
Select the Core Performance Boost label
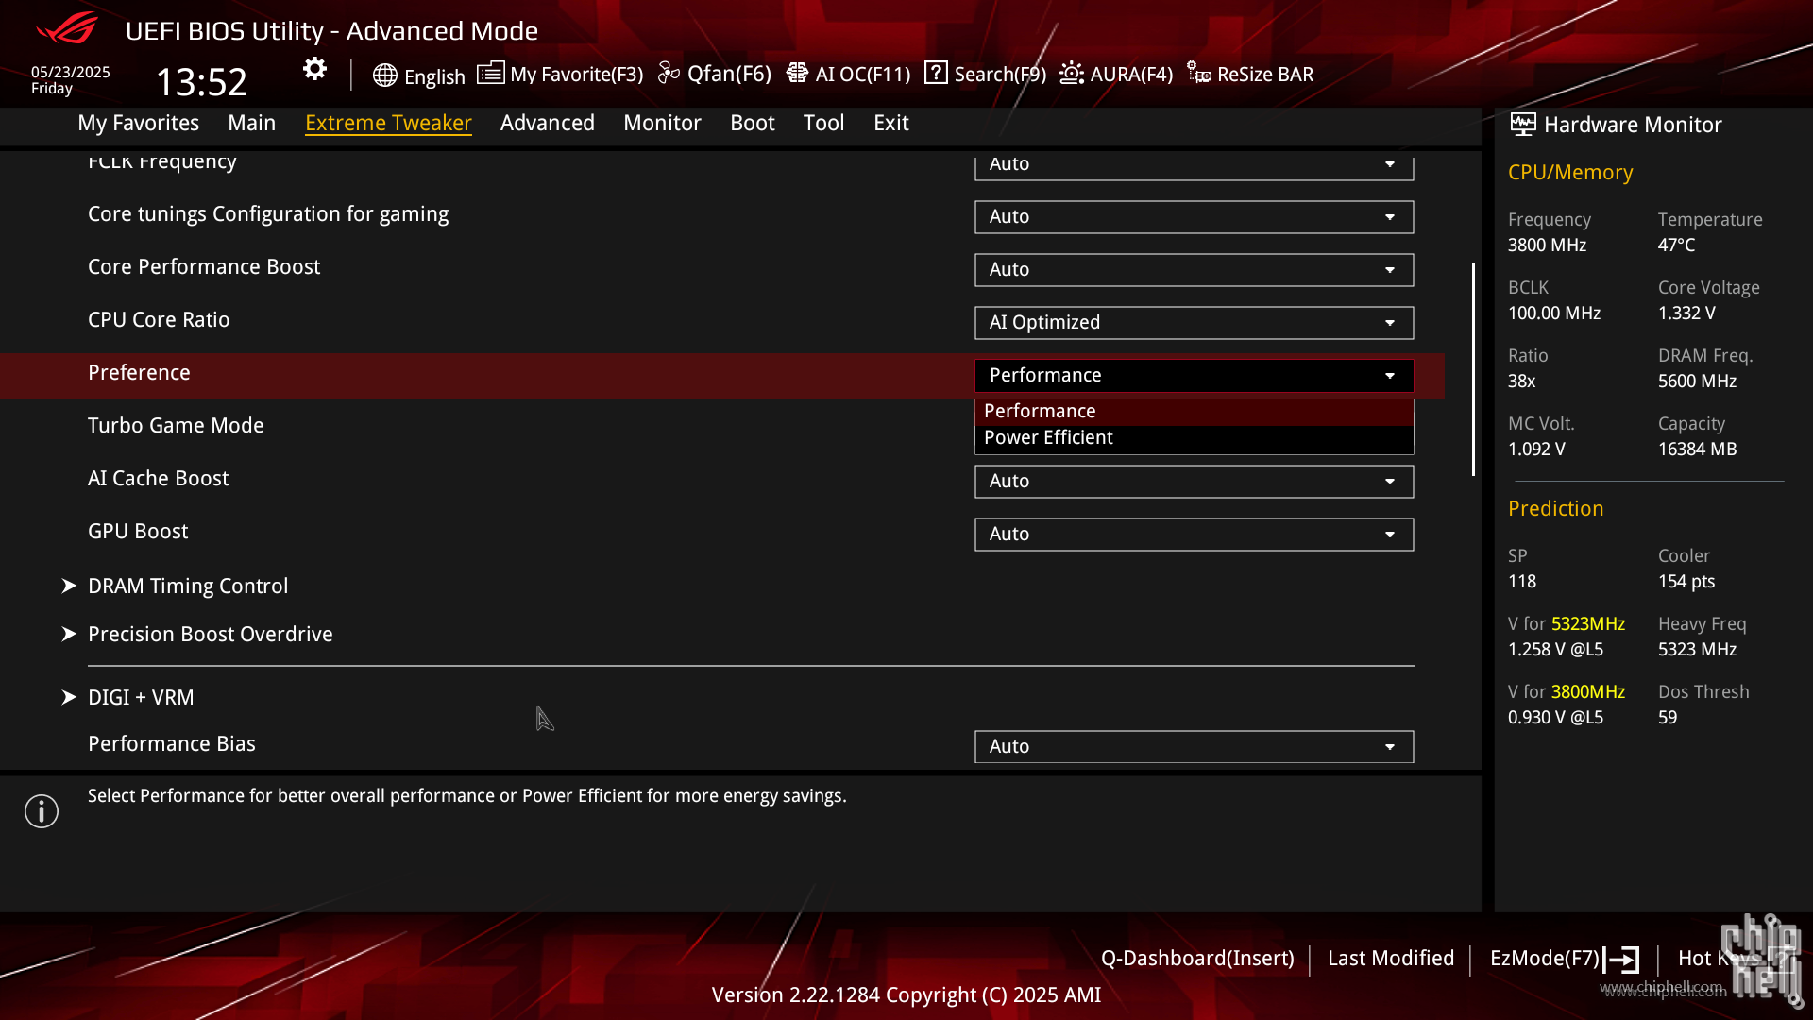tap(204, 267)
